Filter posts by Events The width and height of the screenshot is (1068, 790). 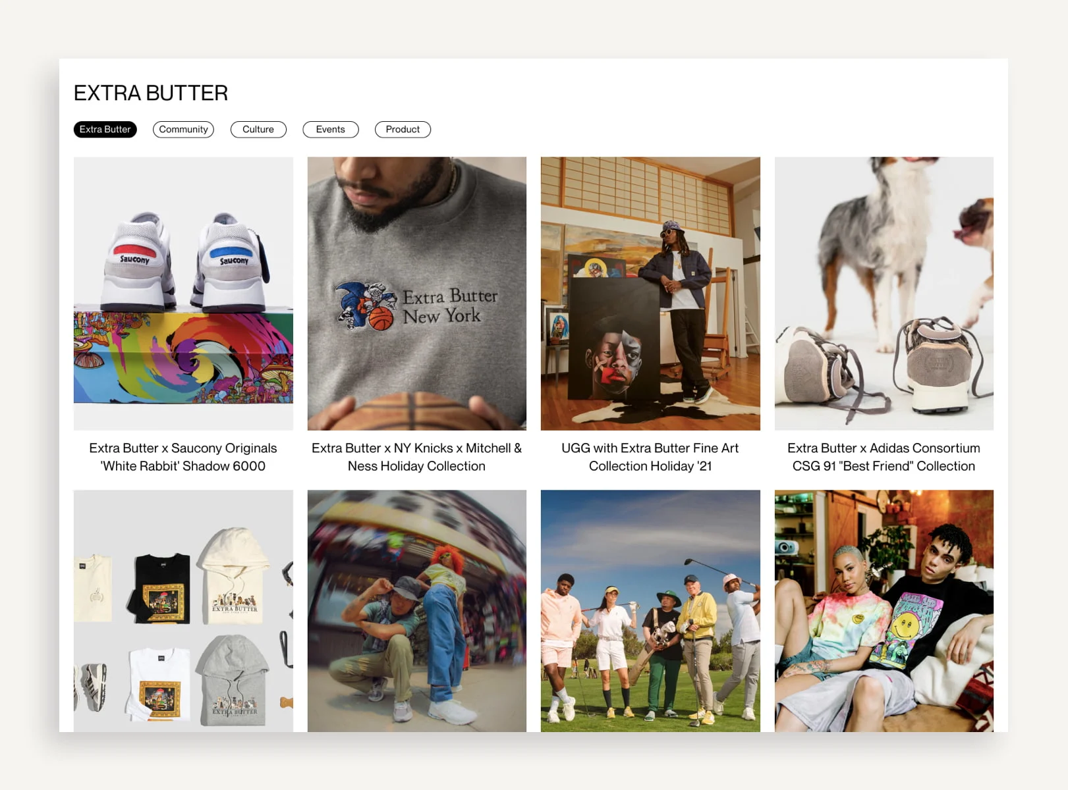pos(331,130)
